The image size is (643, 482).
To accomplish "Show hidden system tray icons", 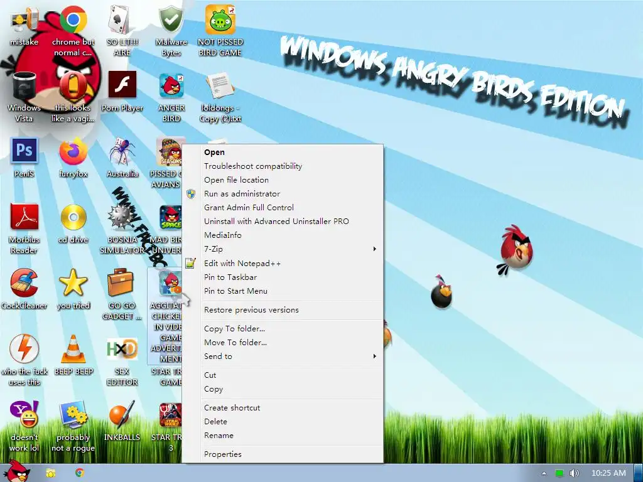I will [x=544, y=473].
